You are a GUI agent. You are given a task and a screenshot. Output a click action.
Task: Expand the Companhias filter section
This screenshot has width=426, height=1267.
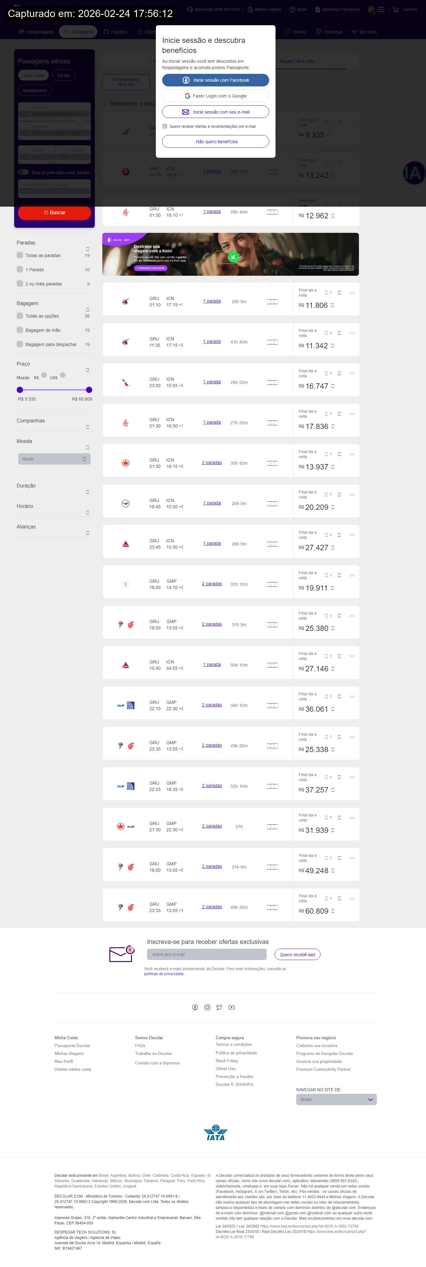point(87,427)
